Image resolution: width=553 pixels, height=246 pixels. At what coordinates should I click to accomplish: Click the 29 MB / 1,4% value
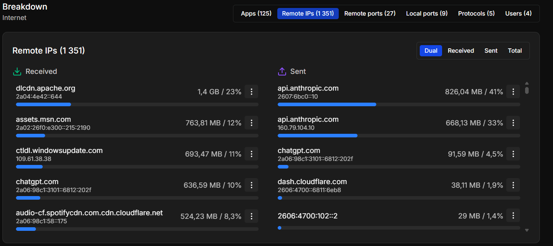coord(481,216)
